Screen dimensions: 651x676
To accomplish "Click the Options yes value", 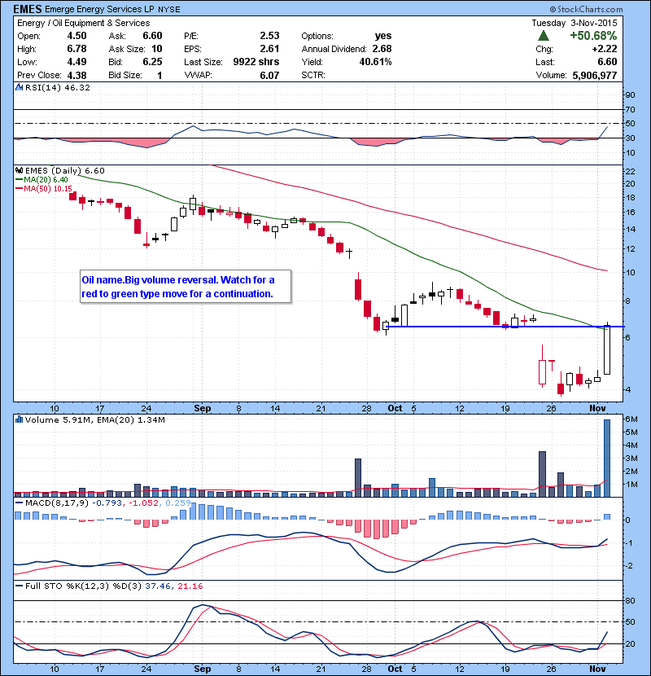I will 383,36.
